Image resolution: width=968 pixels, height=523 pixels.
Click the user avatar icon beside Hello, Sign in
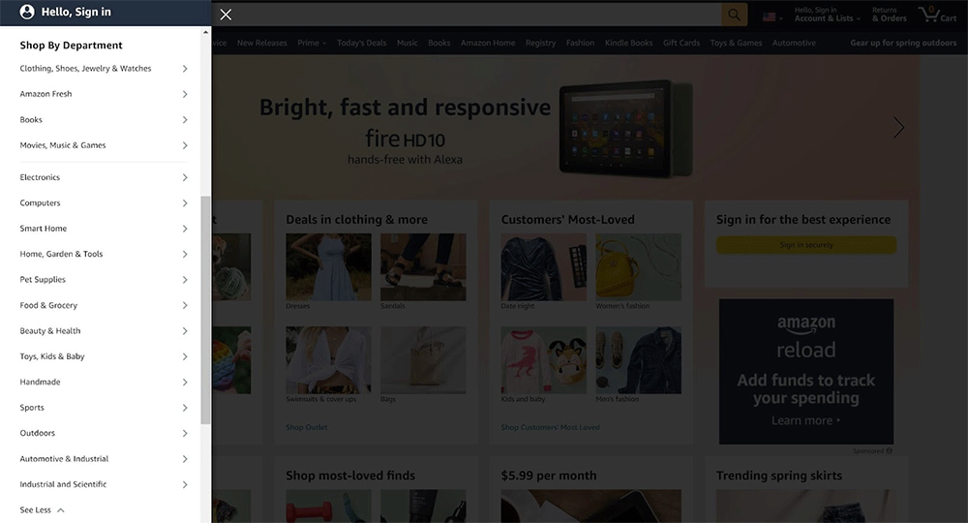(x=27, y=13)
